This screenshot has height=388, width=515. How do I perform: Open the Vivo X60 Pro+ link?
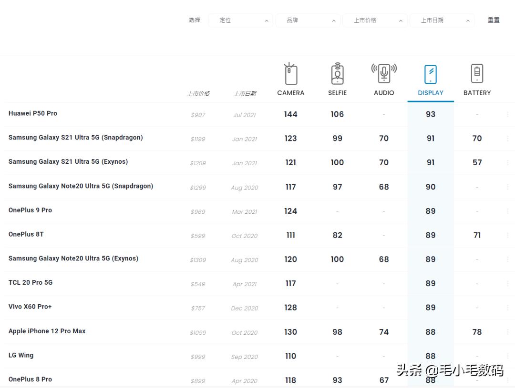(x=30, y=307)
